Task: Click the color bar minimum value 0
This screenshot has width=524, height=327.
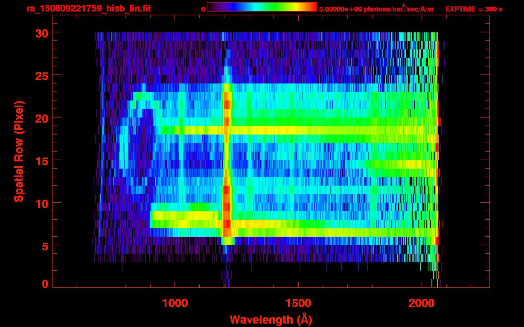Action: pyautogui.click(x=203, y=9)
